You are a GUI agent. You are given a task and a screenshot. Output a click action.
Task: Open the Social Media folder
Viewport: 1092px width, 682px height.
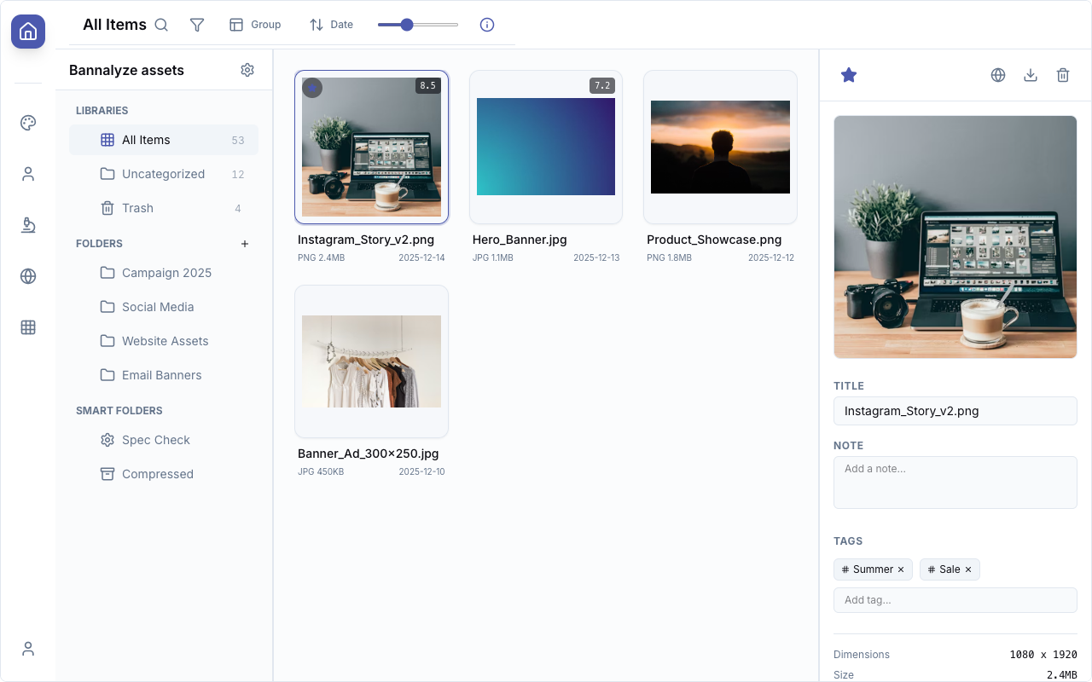[x=164, y=307]
